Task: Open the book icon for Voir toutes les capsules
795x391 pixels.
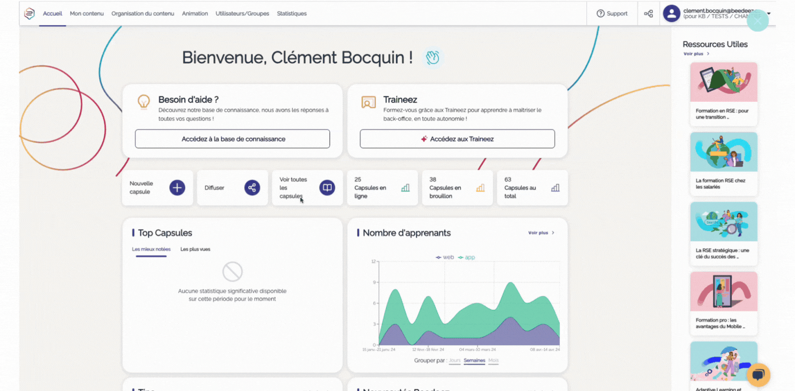Action: pyautogui.click(x=327, y=188)
